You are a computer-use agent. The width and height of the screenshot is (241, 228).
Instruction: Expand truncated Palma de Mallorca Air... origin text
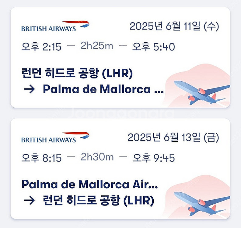(x=90, y=184)
